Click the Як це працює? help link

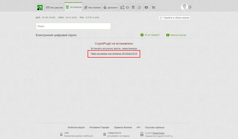(x=152, y=35)
